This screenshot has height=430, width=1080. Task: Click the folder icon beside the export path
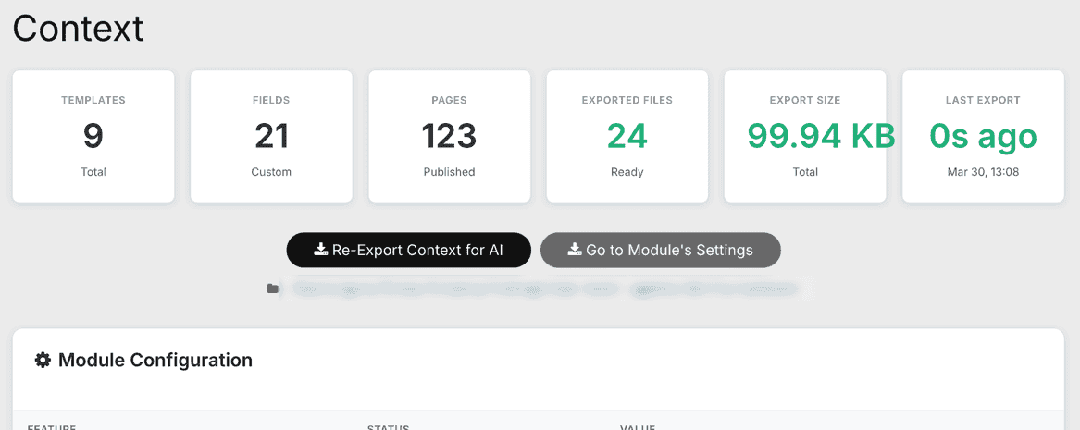click(x=273, y=289)
